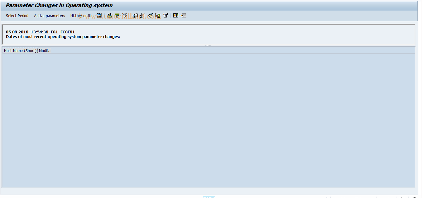Sort the list with the ascending sort icon
This screenshot has width=422, height=198.
[110, 15]
